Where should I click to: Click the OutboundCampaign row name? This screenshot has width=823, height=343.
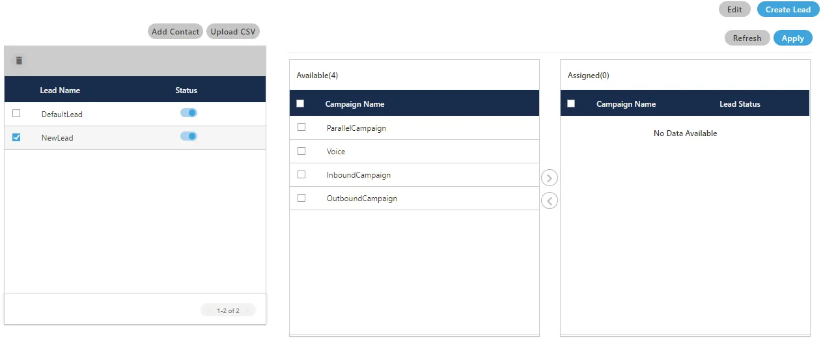click(x=362, y=199)
